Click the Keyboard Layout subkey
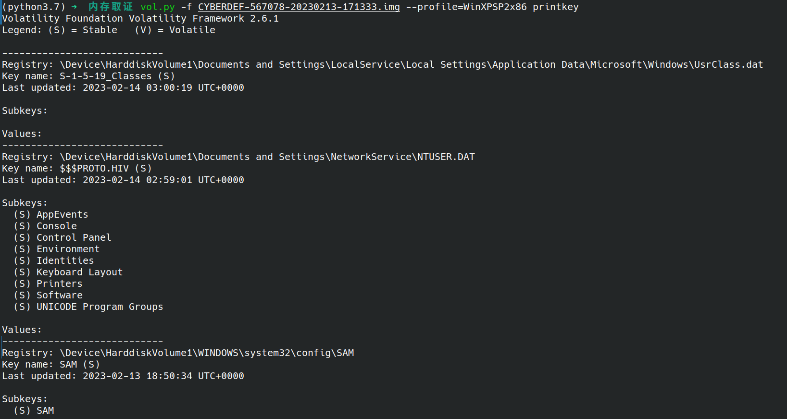The image size is (787, 419). click(68, 272)
